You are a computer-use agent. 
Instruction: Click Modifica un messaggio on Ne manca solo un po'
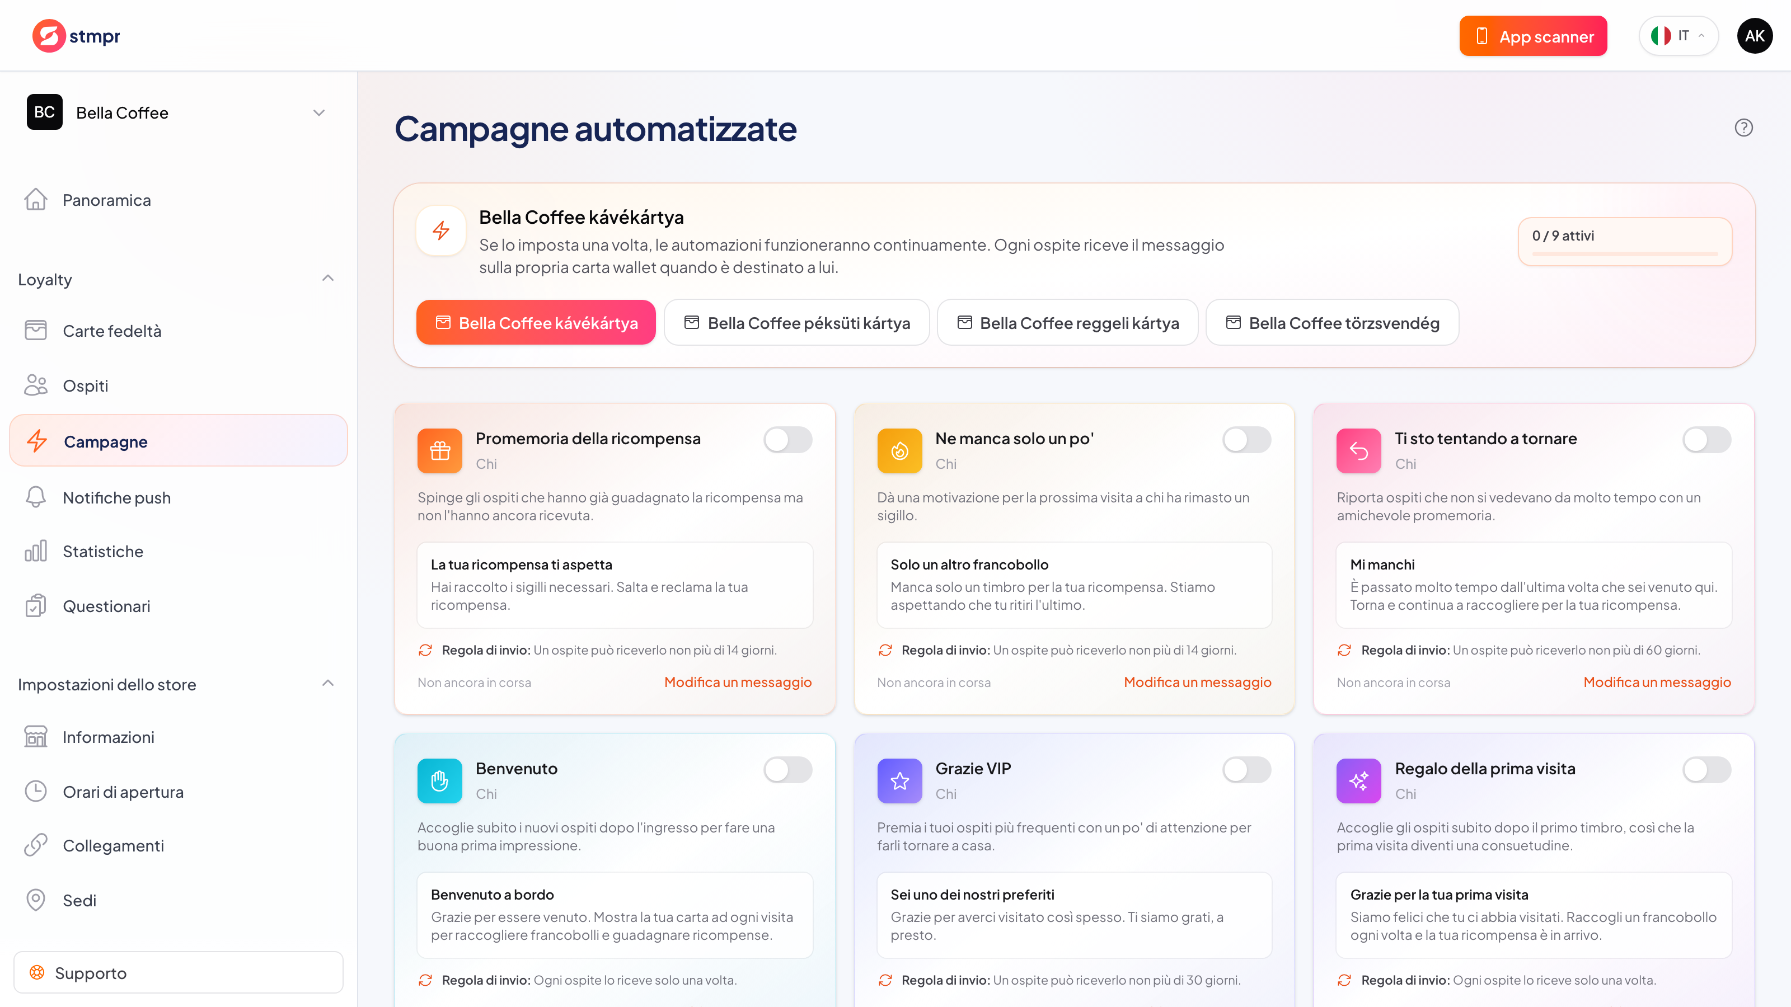coord(1197,682)
